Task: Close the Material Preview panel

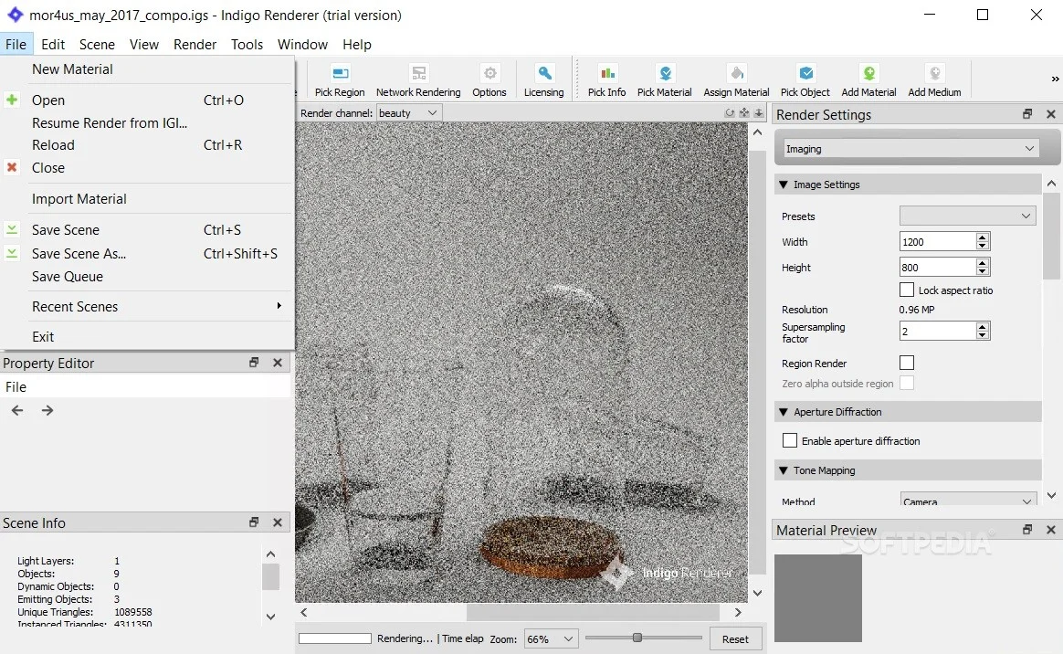Action: coord(1051,529)
